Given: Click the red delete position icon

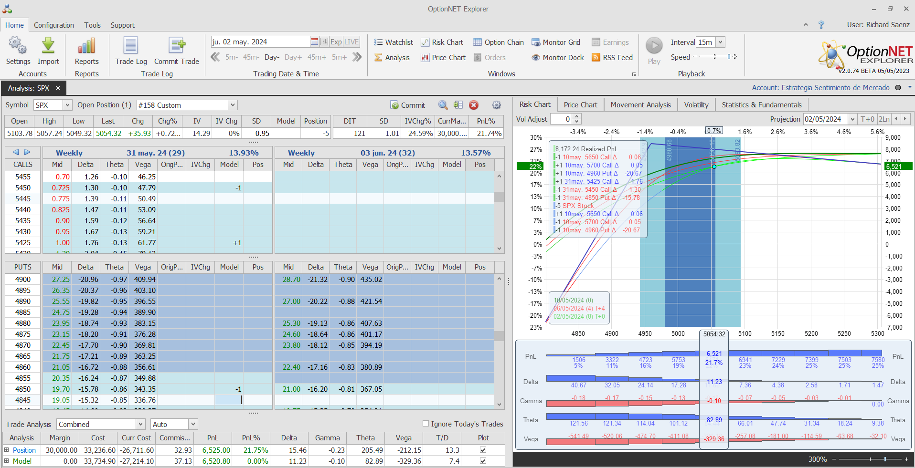Looking at the screenshot, I should (x=474, y=105).
